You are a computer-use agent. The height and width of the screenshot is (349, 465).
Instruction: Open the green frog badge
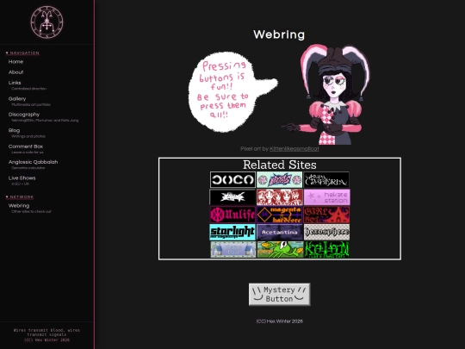click(280, 249)
